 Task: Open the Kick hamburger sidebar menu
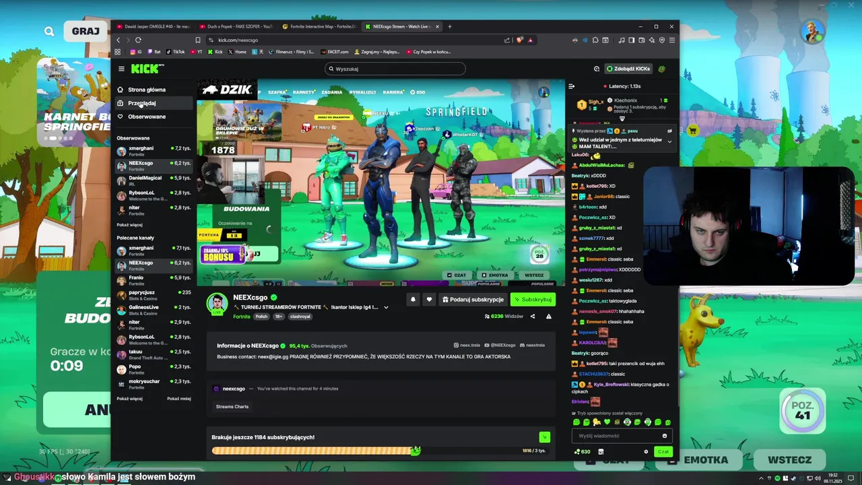tap(121, 69)
